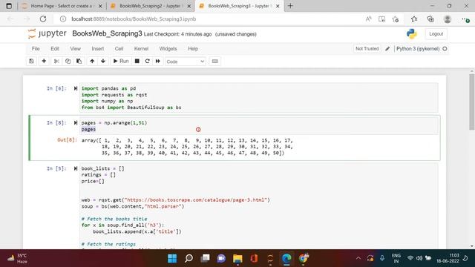Open the browser Favorites list icon
Image resolution: width=475 pixels, height=267 pixels.
coord(414,19)
